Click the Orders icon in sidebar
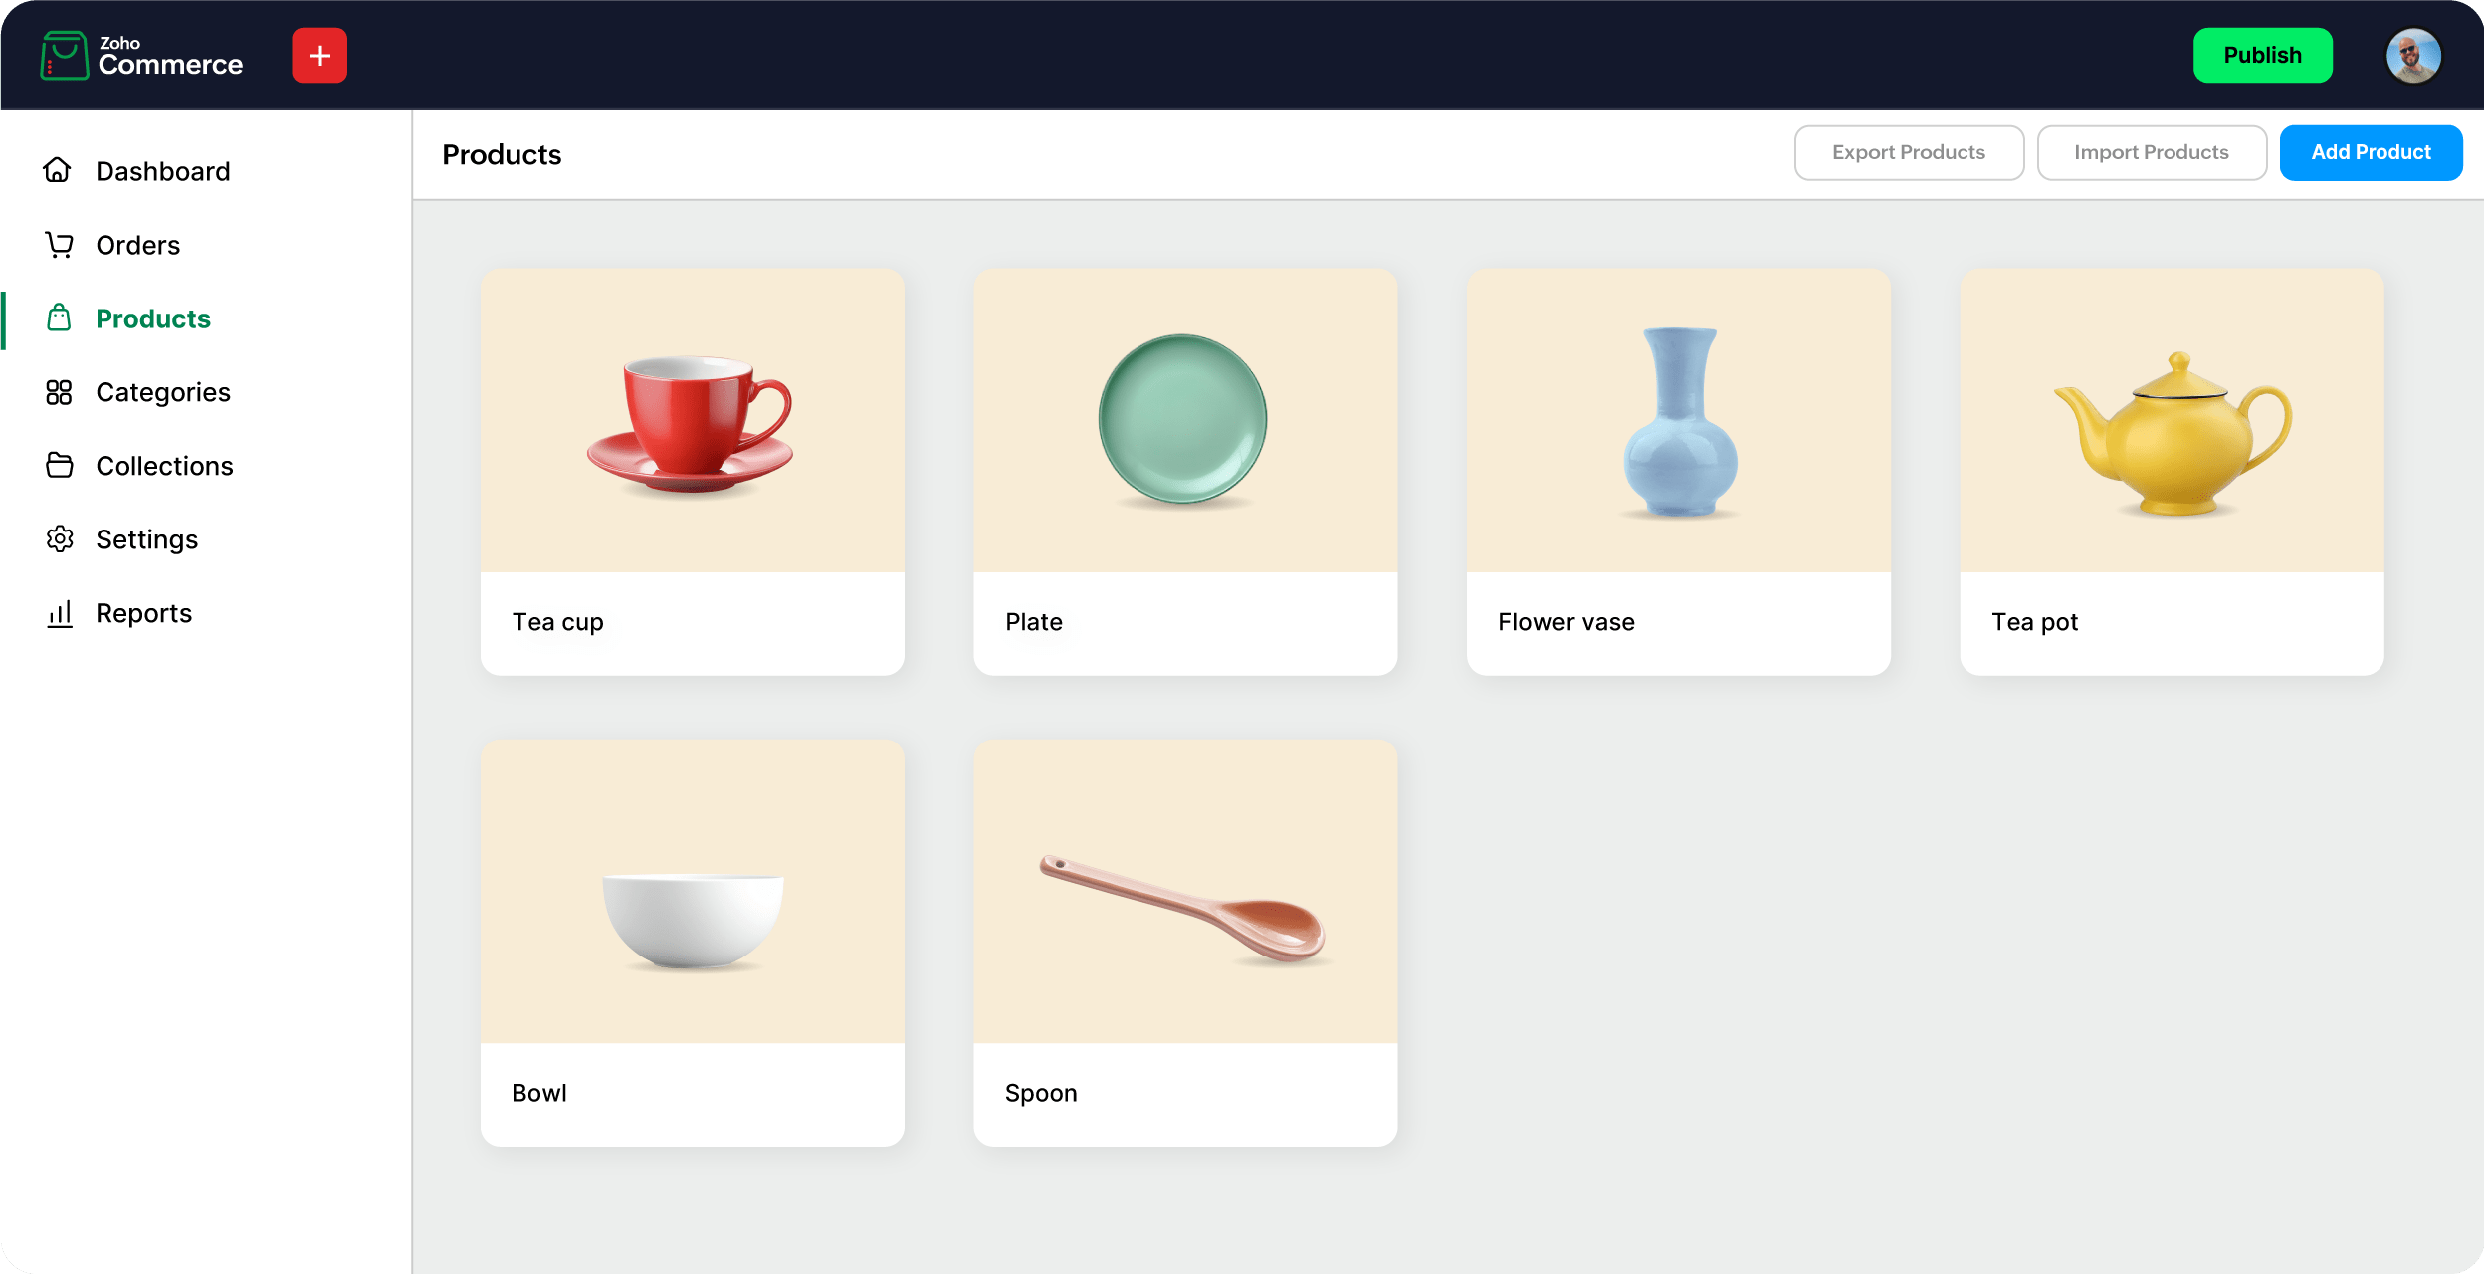Viewport: 2484px width, 1274px height. click(x=59, y=244)
